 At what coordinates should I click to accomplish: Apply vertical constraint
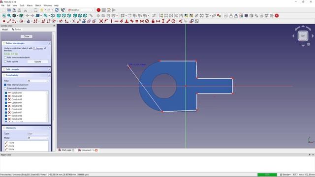coord(111,21)
